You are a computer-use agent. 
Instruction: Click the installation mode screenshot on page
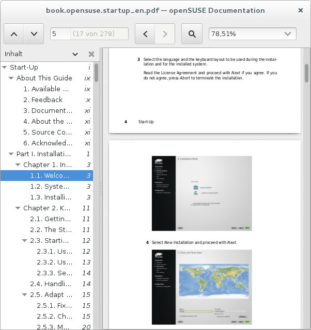coord(201,192)
